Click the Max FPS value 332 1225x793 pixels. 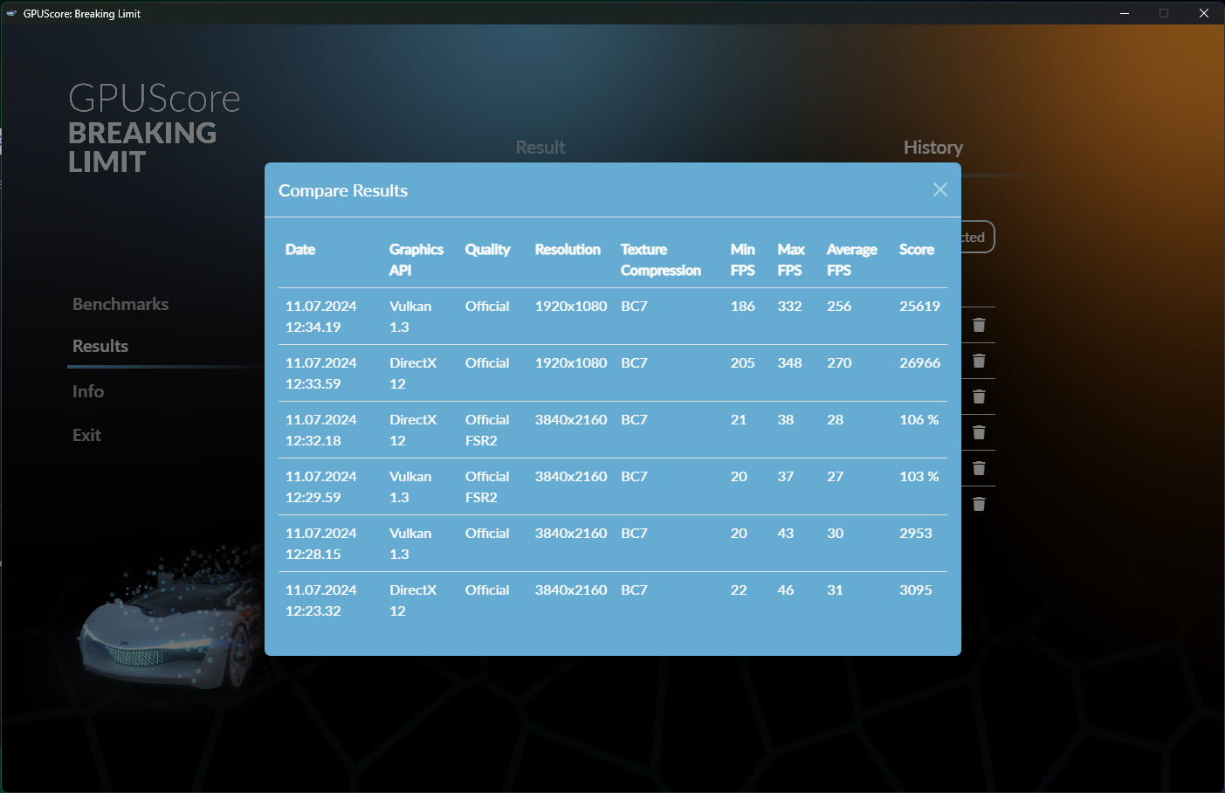(790, 307)
